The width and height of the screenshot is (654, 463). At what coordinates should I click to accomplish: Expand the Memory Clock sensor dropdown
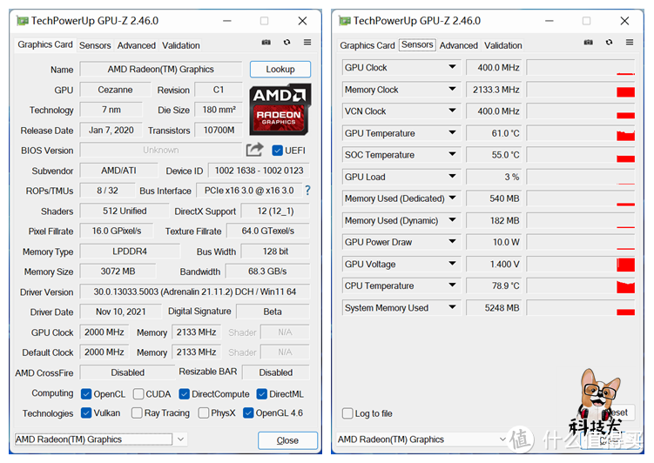[452, 89]
